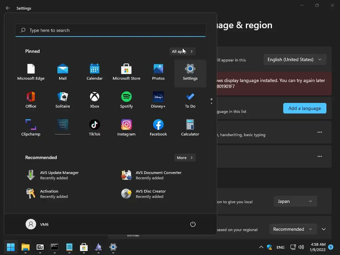340x255 pixels.
Task: Open network status tray icon
Action: (293, 247)
